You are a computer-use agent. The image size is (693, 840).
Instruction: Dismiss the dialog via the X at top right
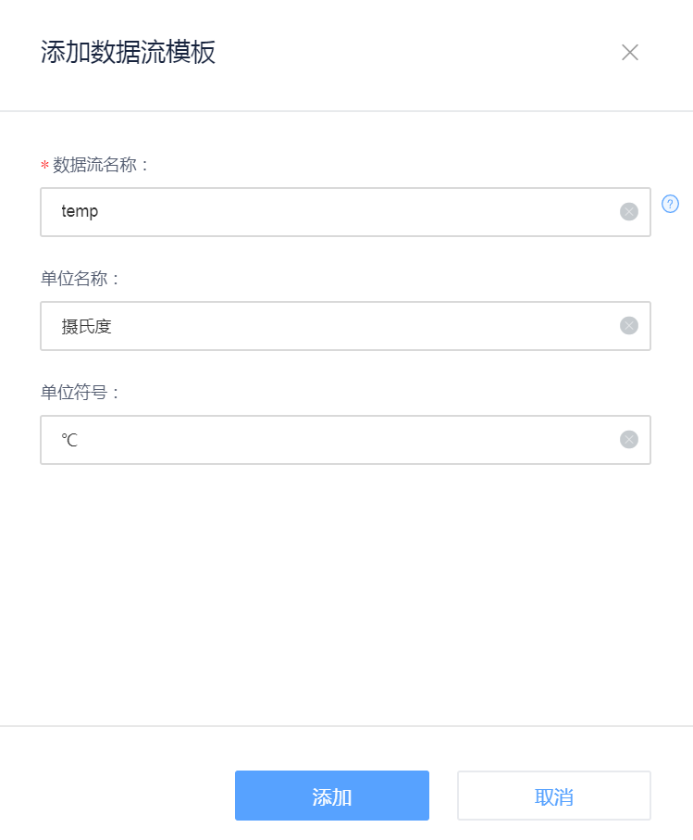point(630,53)
